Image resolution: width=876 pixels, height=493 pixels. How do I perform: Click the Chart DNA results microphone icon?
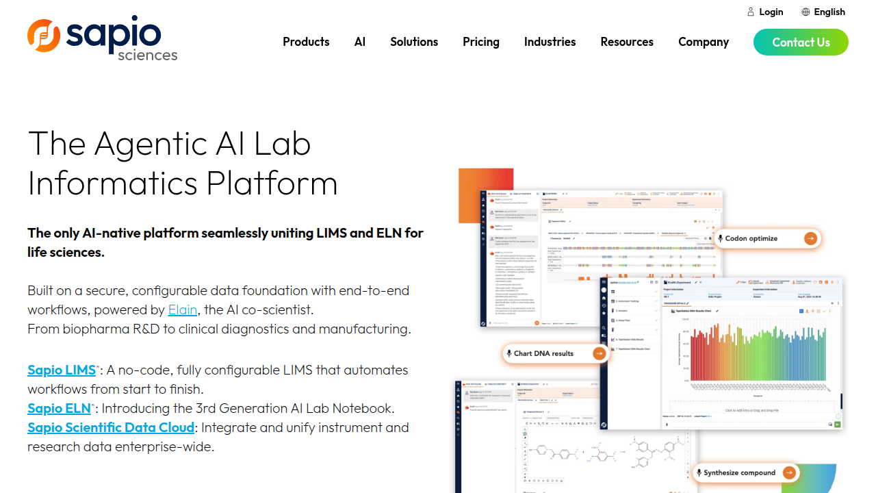[508, 353]
